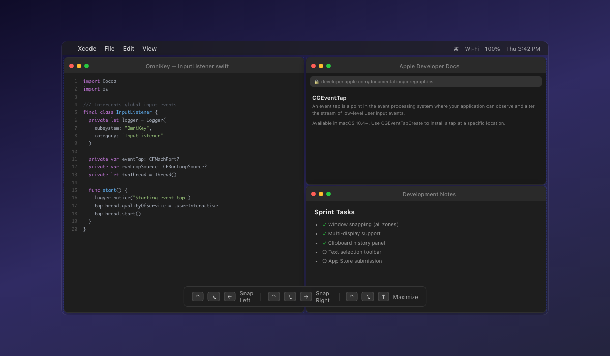Image resolution: width=610 pixels, height=356 pixels.
Task: Toggle the Text selection toolbar task circle
Action: pyautogui.click(x=324, y=252)
